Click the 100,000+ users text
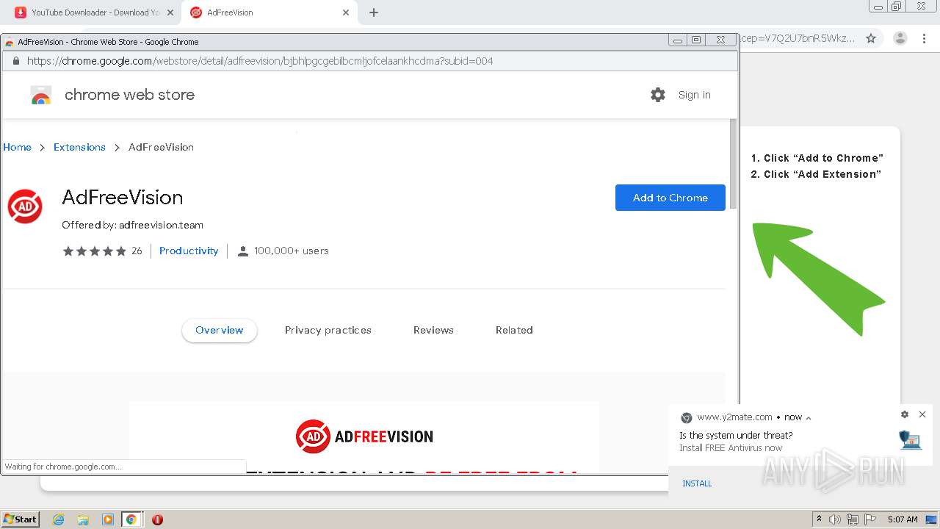Viewport: 940px width, 529px height. pyautogui.click(x=292, y=251)
